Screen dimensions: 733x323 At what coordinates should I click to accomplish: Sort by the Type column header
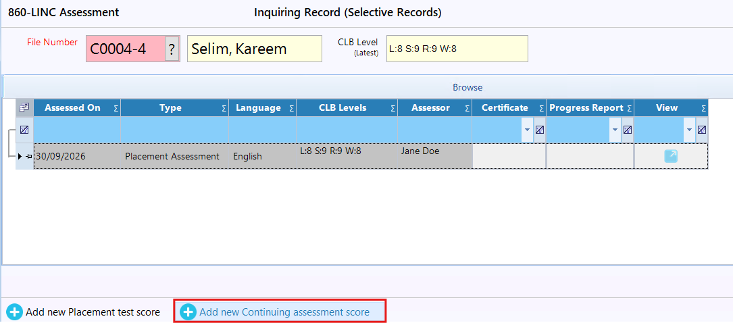(170, 108)
